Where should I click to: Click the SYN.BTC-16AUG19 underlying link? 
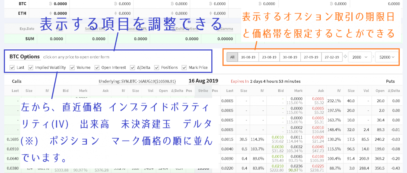point(138,81)
